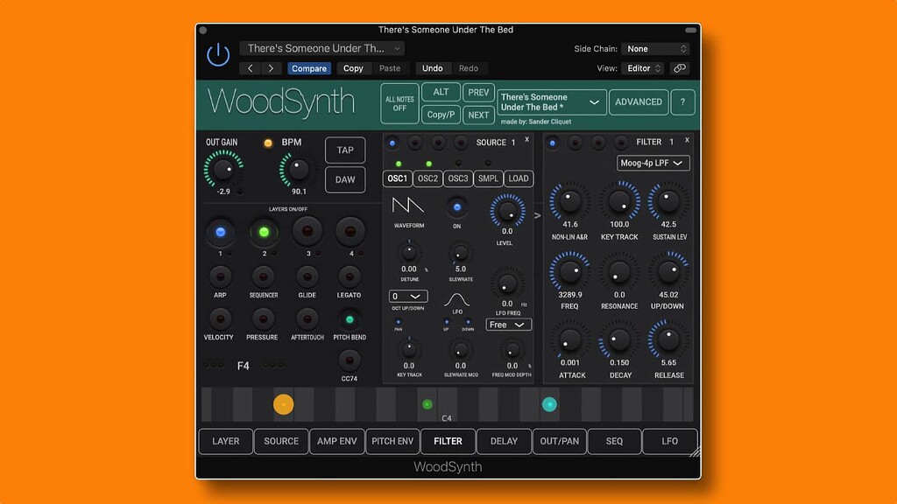Screen dimensions: 897x504
Task: Click the F4 note display
Action: coord(244,366)
